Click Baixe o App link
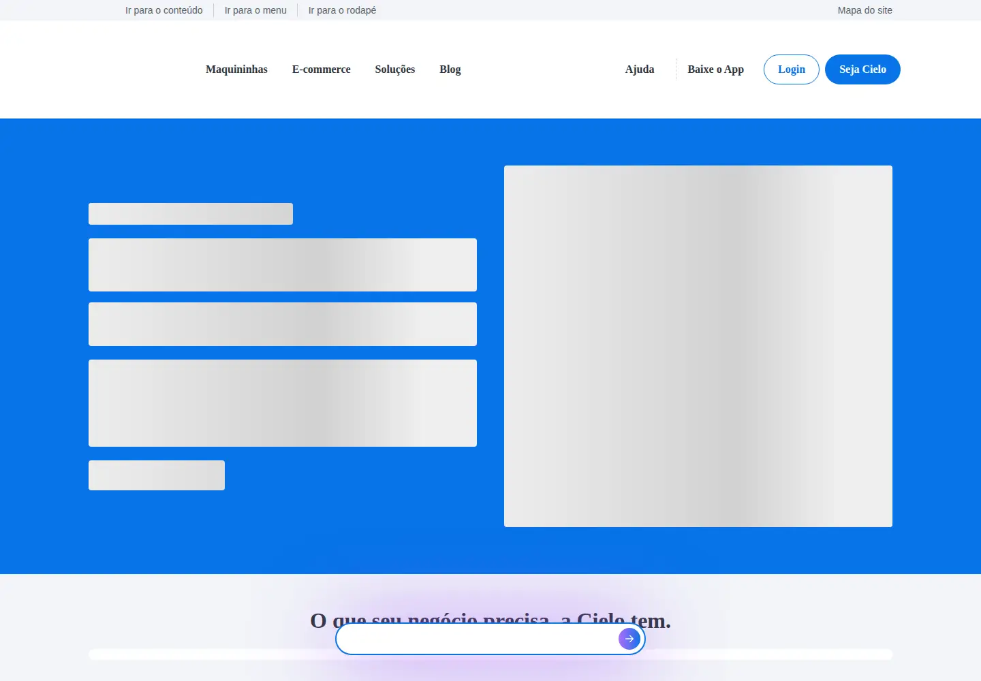This screenshot has width=981, height=681. pos(715,69)
